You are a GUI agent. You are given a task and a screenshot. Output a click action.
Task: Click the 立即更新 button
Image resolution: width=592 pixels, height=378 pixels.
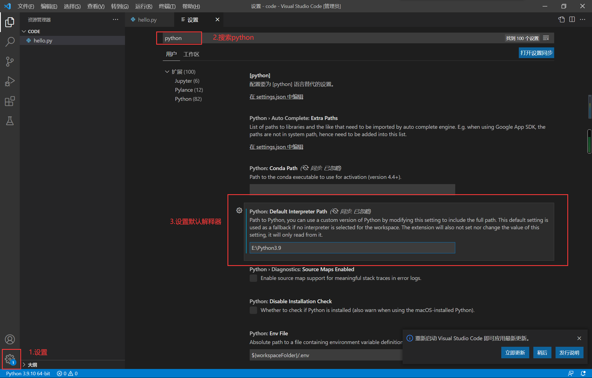point(515,353)
